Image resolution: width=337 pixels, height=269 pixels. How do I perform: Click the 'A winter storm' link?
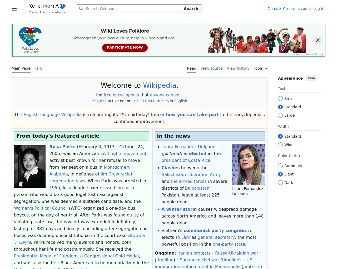tap(179, 209)
